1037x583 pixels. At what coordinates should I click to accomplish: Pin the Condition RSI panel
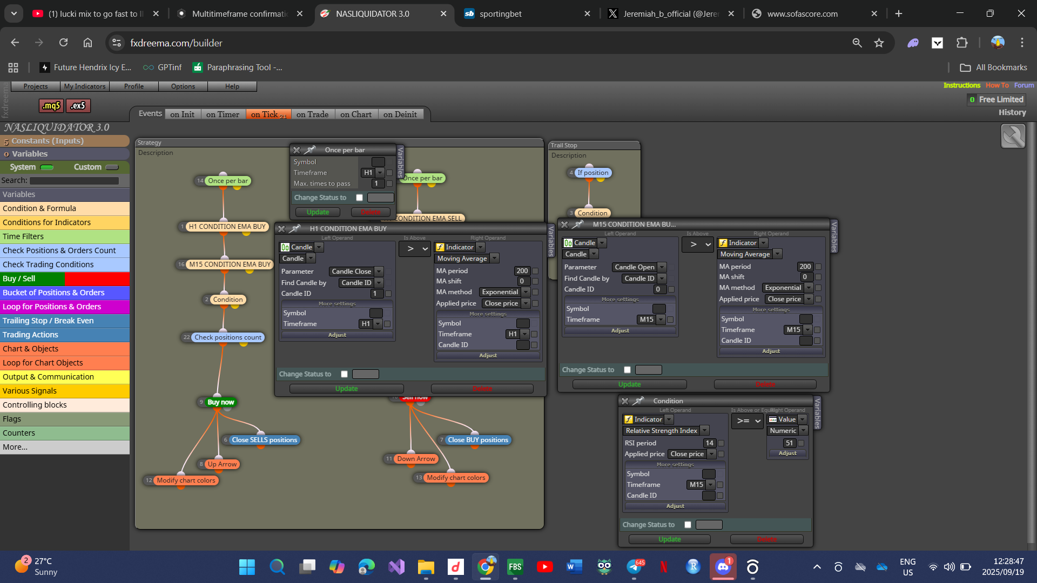click(638, 401)
